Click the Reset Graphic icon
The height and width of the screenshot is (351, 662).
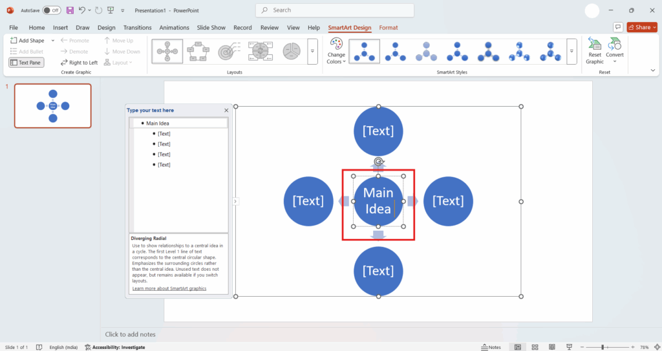click(595, 50)
